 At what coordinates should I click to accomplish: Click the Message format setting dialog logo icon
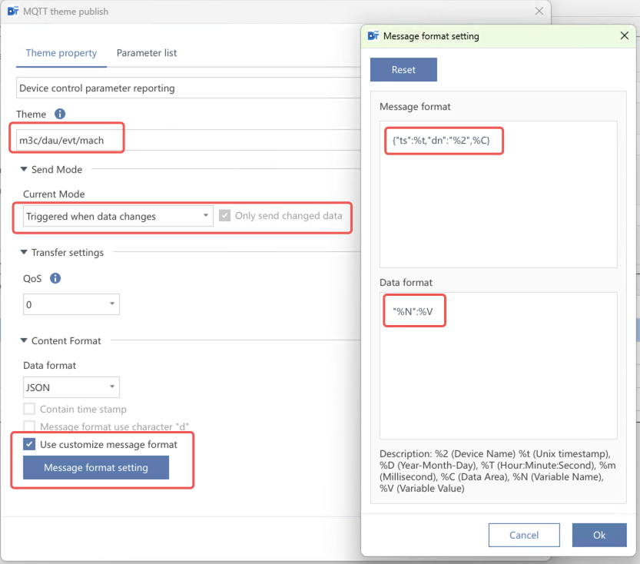(x=373, y=36)
